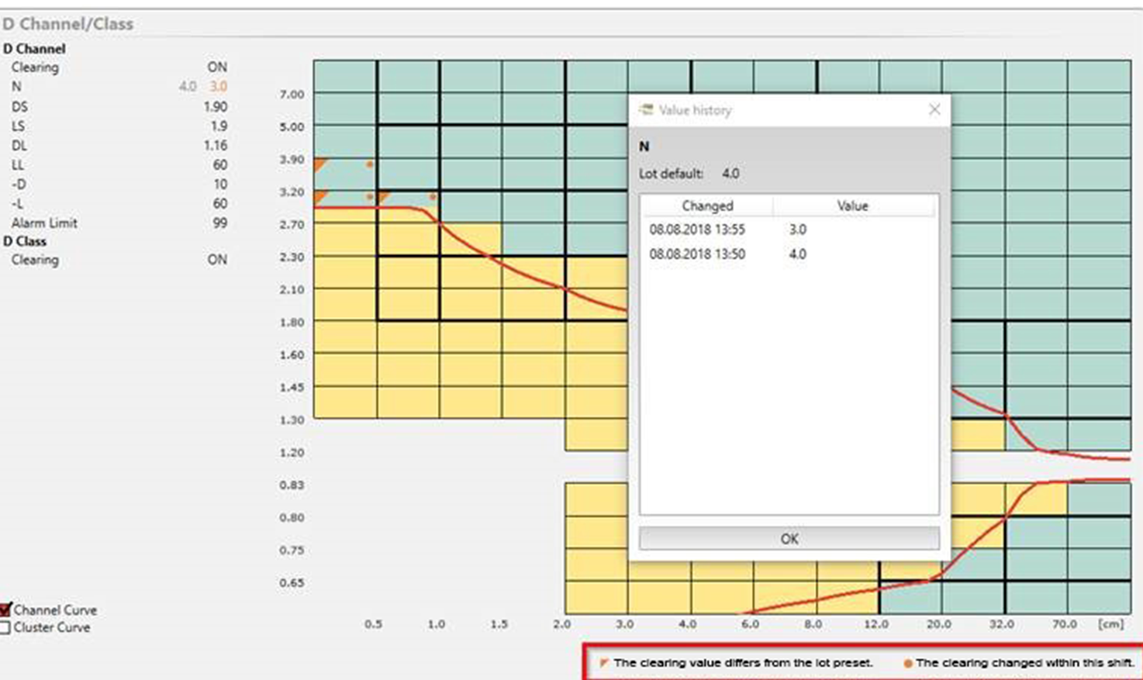This screenshot has width=1143, height=680.
Task: Uncheck the Channel Curve checkbox
Action: 6,609
